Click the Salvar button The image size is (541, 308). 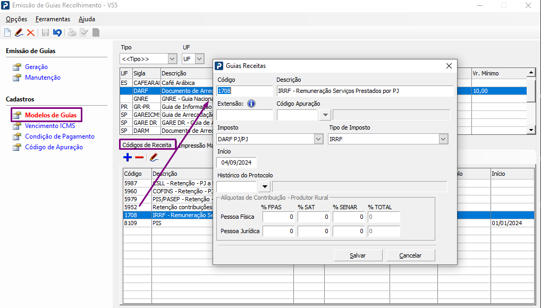(x=358, y=255)
